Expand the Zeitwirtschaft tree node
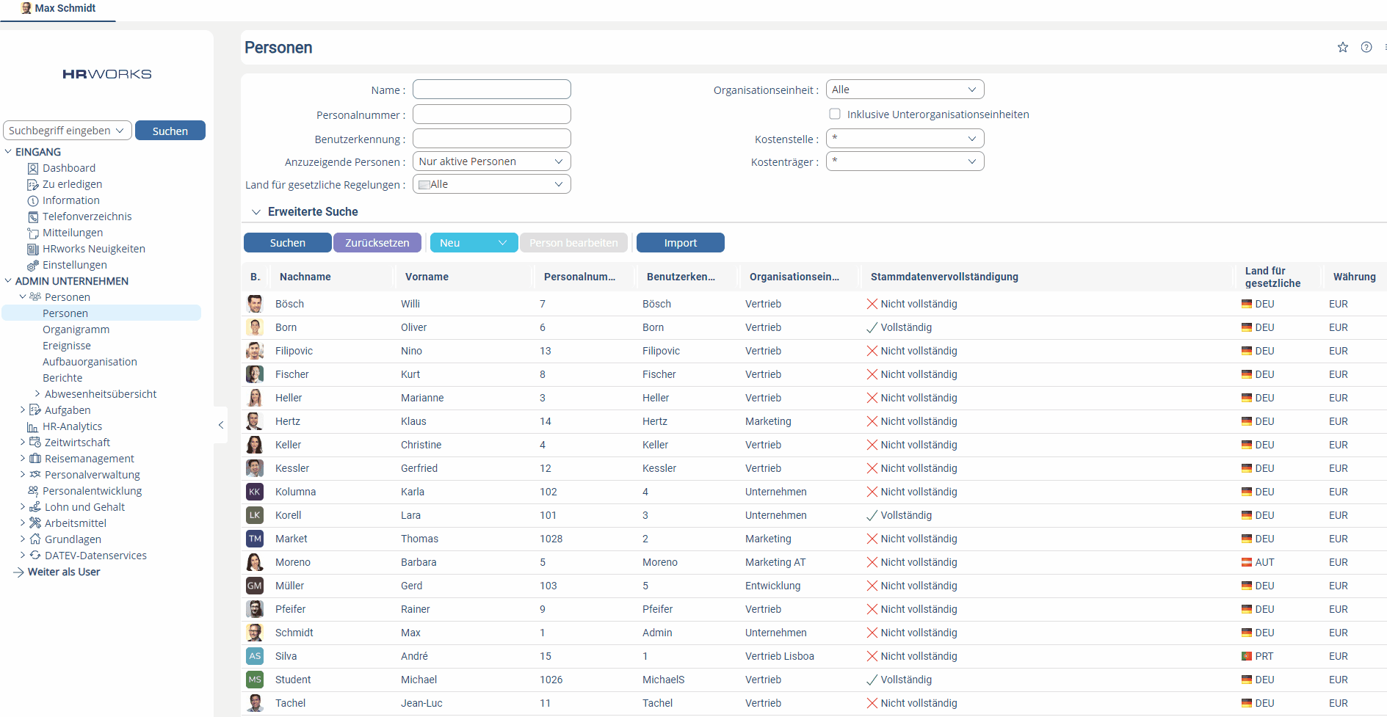The width and height of the screenshot is (1387, 717). click(x=23, y=443)
